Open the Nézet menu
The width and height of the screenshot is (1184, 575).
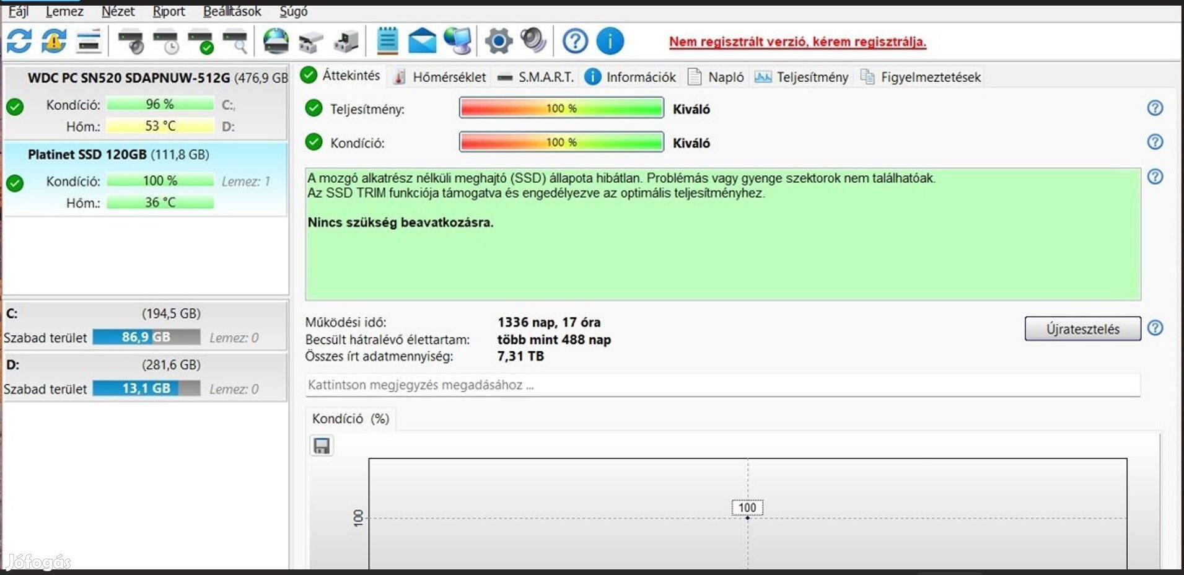point(118,11)
